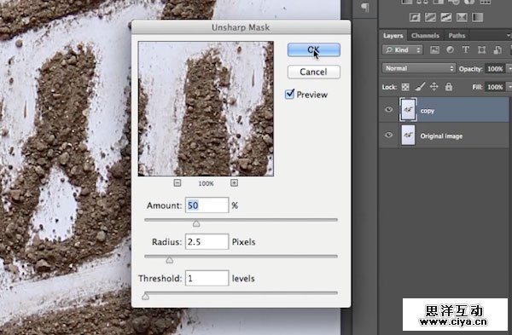This screenshot has width=512, height=335.
Task: Filter layers by shape layers icon
Action: coord(481,50)
